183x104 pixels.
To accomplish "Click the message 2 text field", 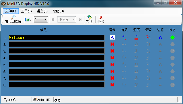I will 57,44.
